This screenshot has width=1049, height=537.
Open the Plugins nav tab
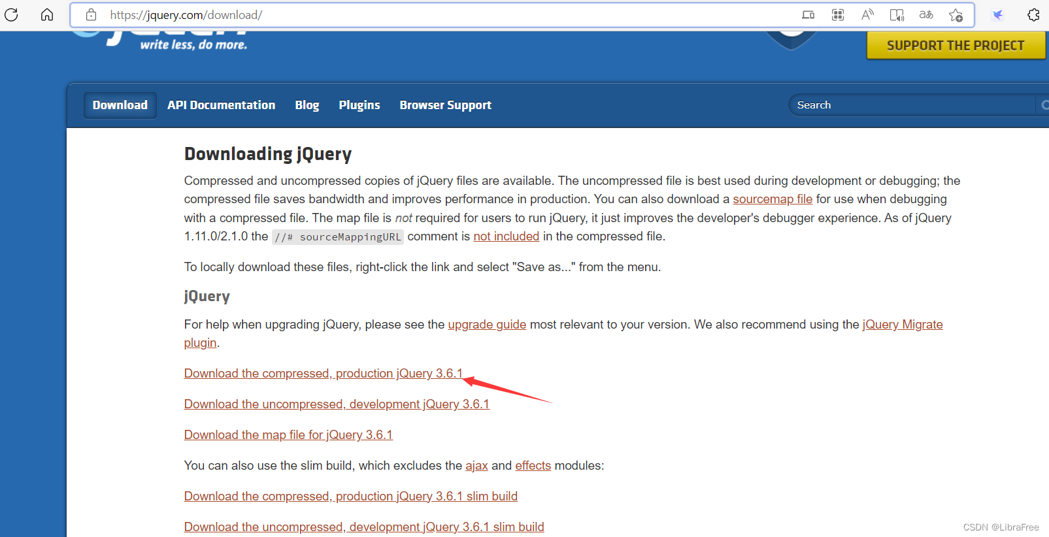[x=359, y=105]
